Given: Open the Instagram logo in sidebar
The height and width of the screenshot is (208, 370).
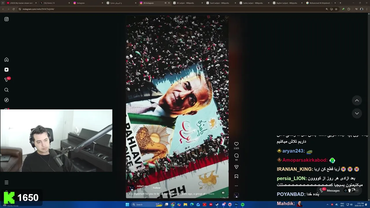Looking at the screenshot, I should [x=6, y=19].
